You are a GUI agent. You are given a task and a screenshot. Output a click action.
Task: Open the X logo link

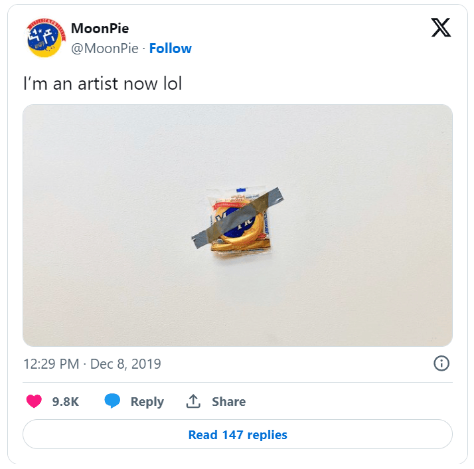[x=441, y=28]
